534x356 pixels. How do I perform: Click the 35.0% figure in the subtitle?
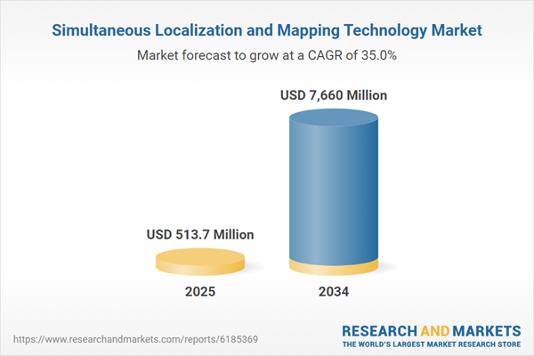[378, 55]
